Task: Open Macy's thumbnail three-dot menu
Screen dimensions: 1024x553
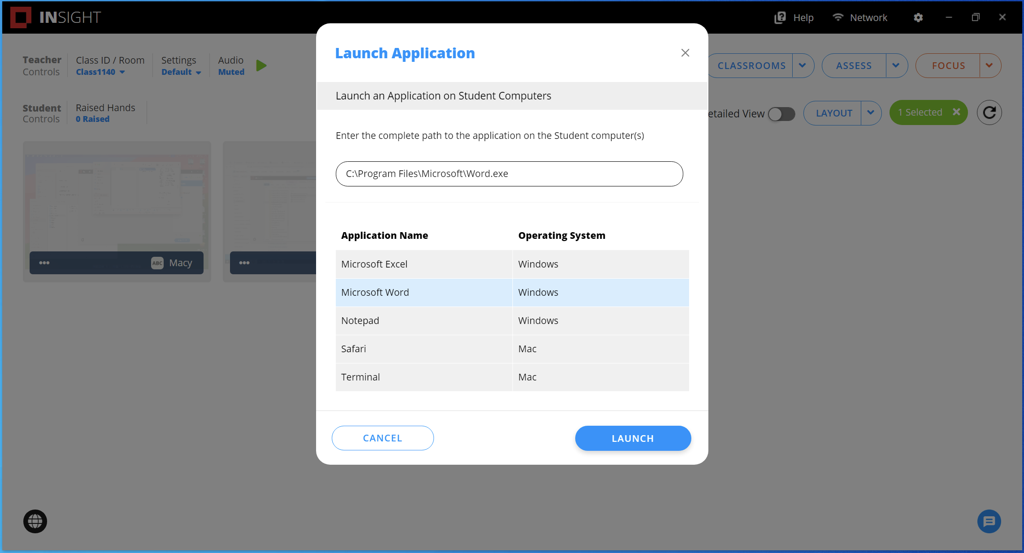Action: click(44, 263)
